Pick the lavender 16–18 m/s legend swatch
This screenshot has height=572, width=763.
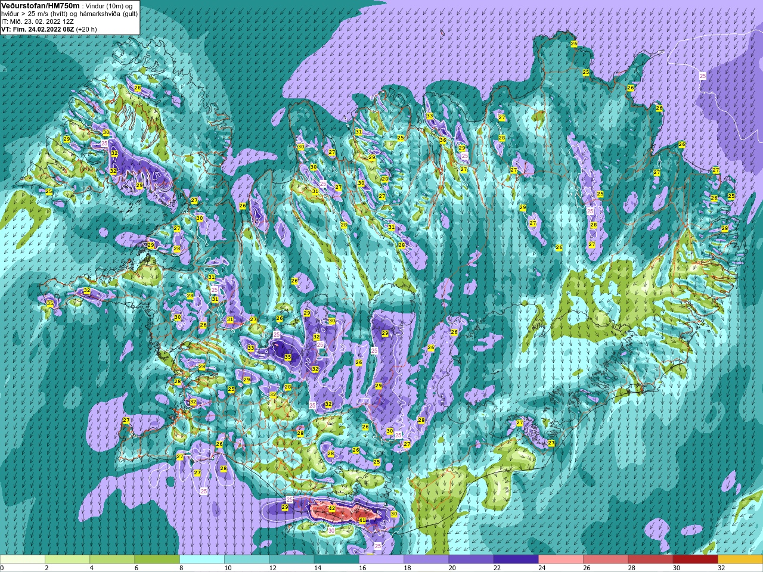(381, 559)
